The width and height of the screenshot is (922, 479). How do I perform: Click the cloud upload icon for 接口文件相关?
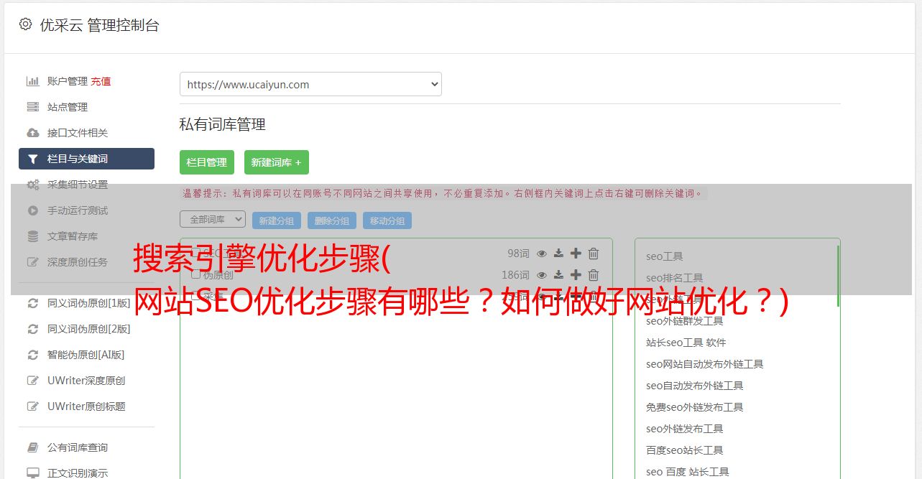(33, 133)
